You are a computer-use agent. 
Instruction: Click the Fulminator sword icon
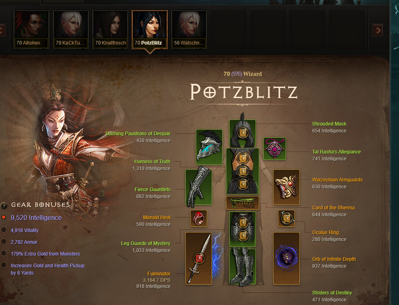click(199, 258)
